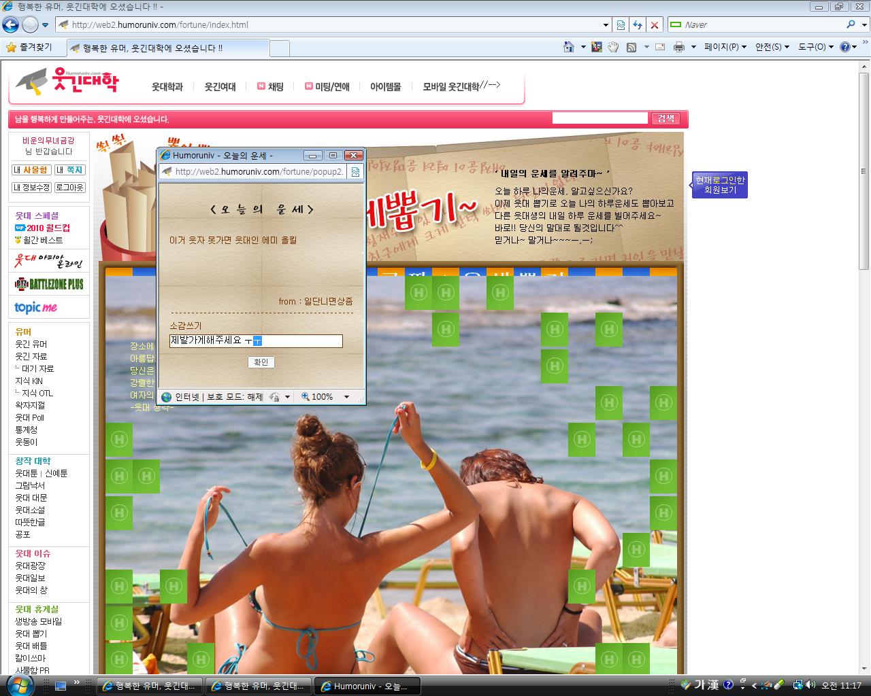The image size is (871, 696).
Task: Click the Show Desktop quick launch icon
Action: 61,686
